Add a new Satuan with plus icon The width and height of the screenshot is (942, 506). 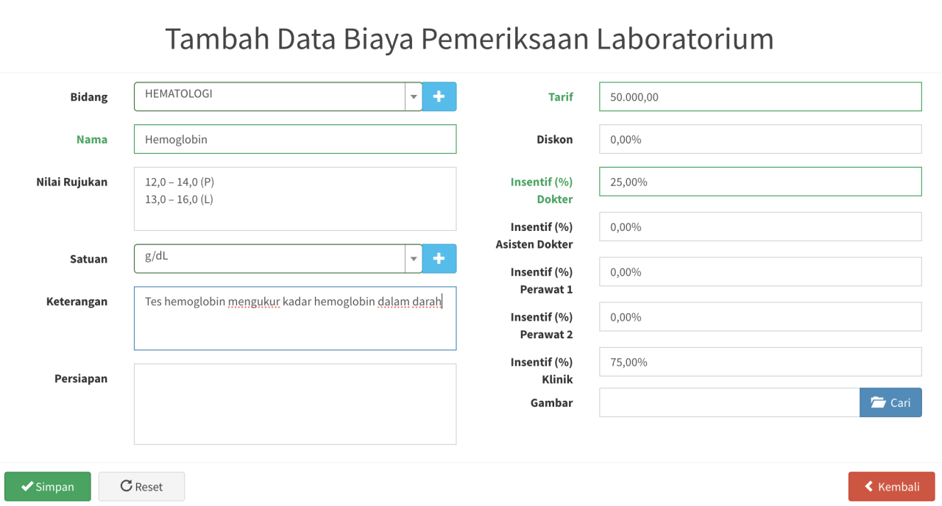(x=439, y=259)
